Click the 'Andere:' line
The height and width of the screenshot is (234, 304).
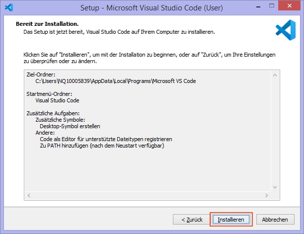click(x=45, y=133)
